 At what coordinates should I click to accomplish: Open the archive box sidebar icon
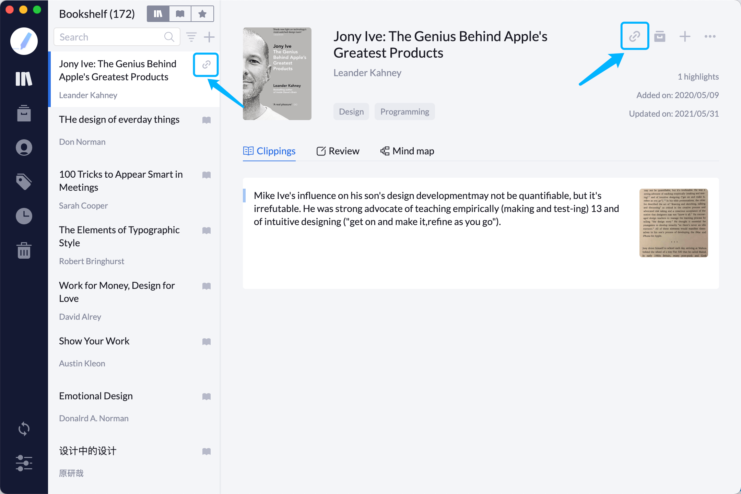[24, 113]
